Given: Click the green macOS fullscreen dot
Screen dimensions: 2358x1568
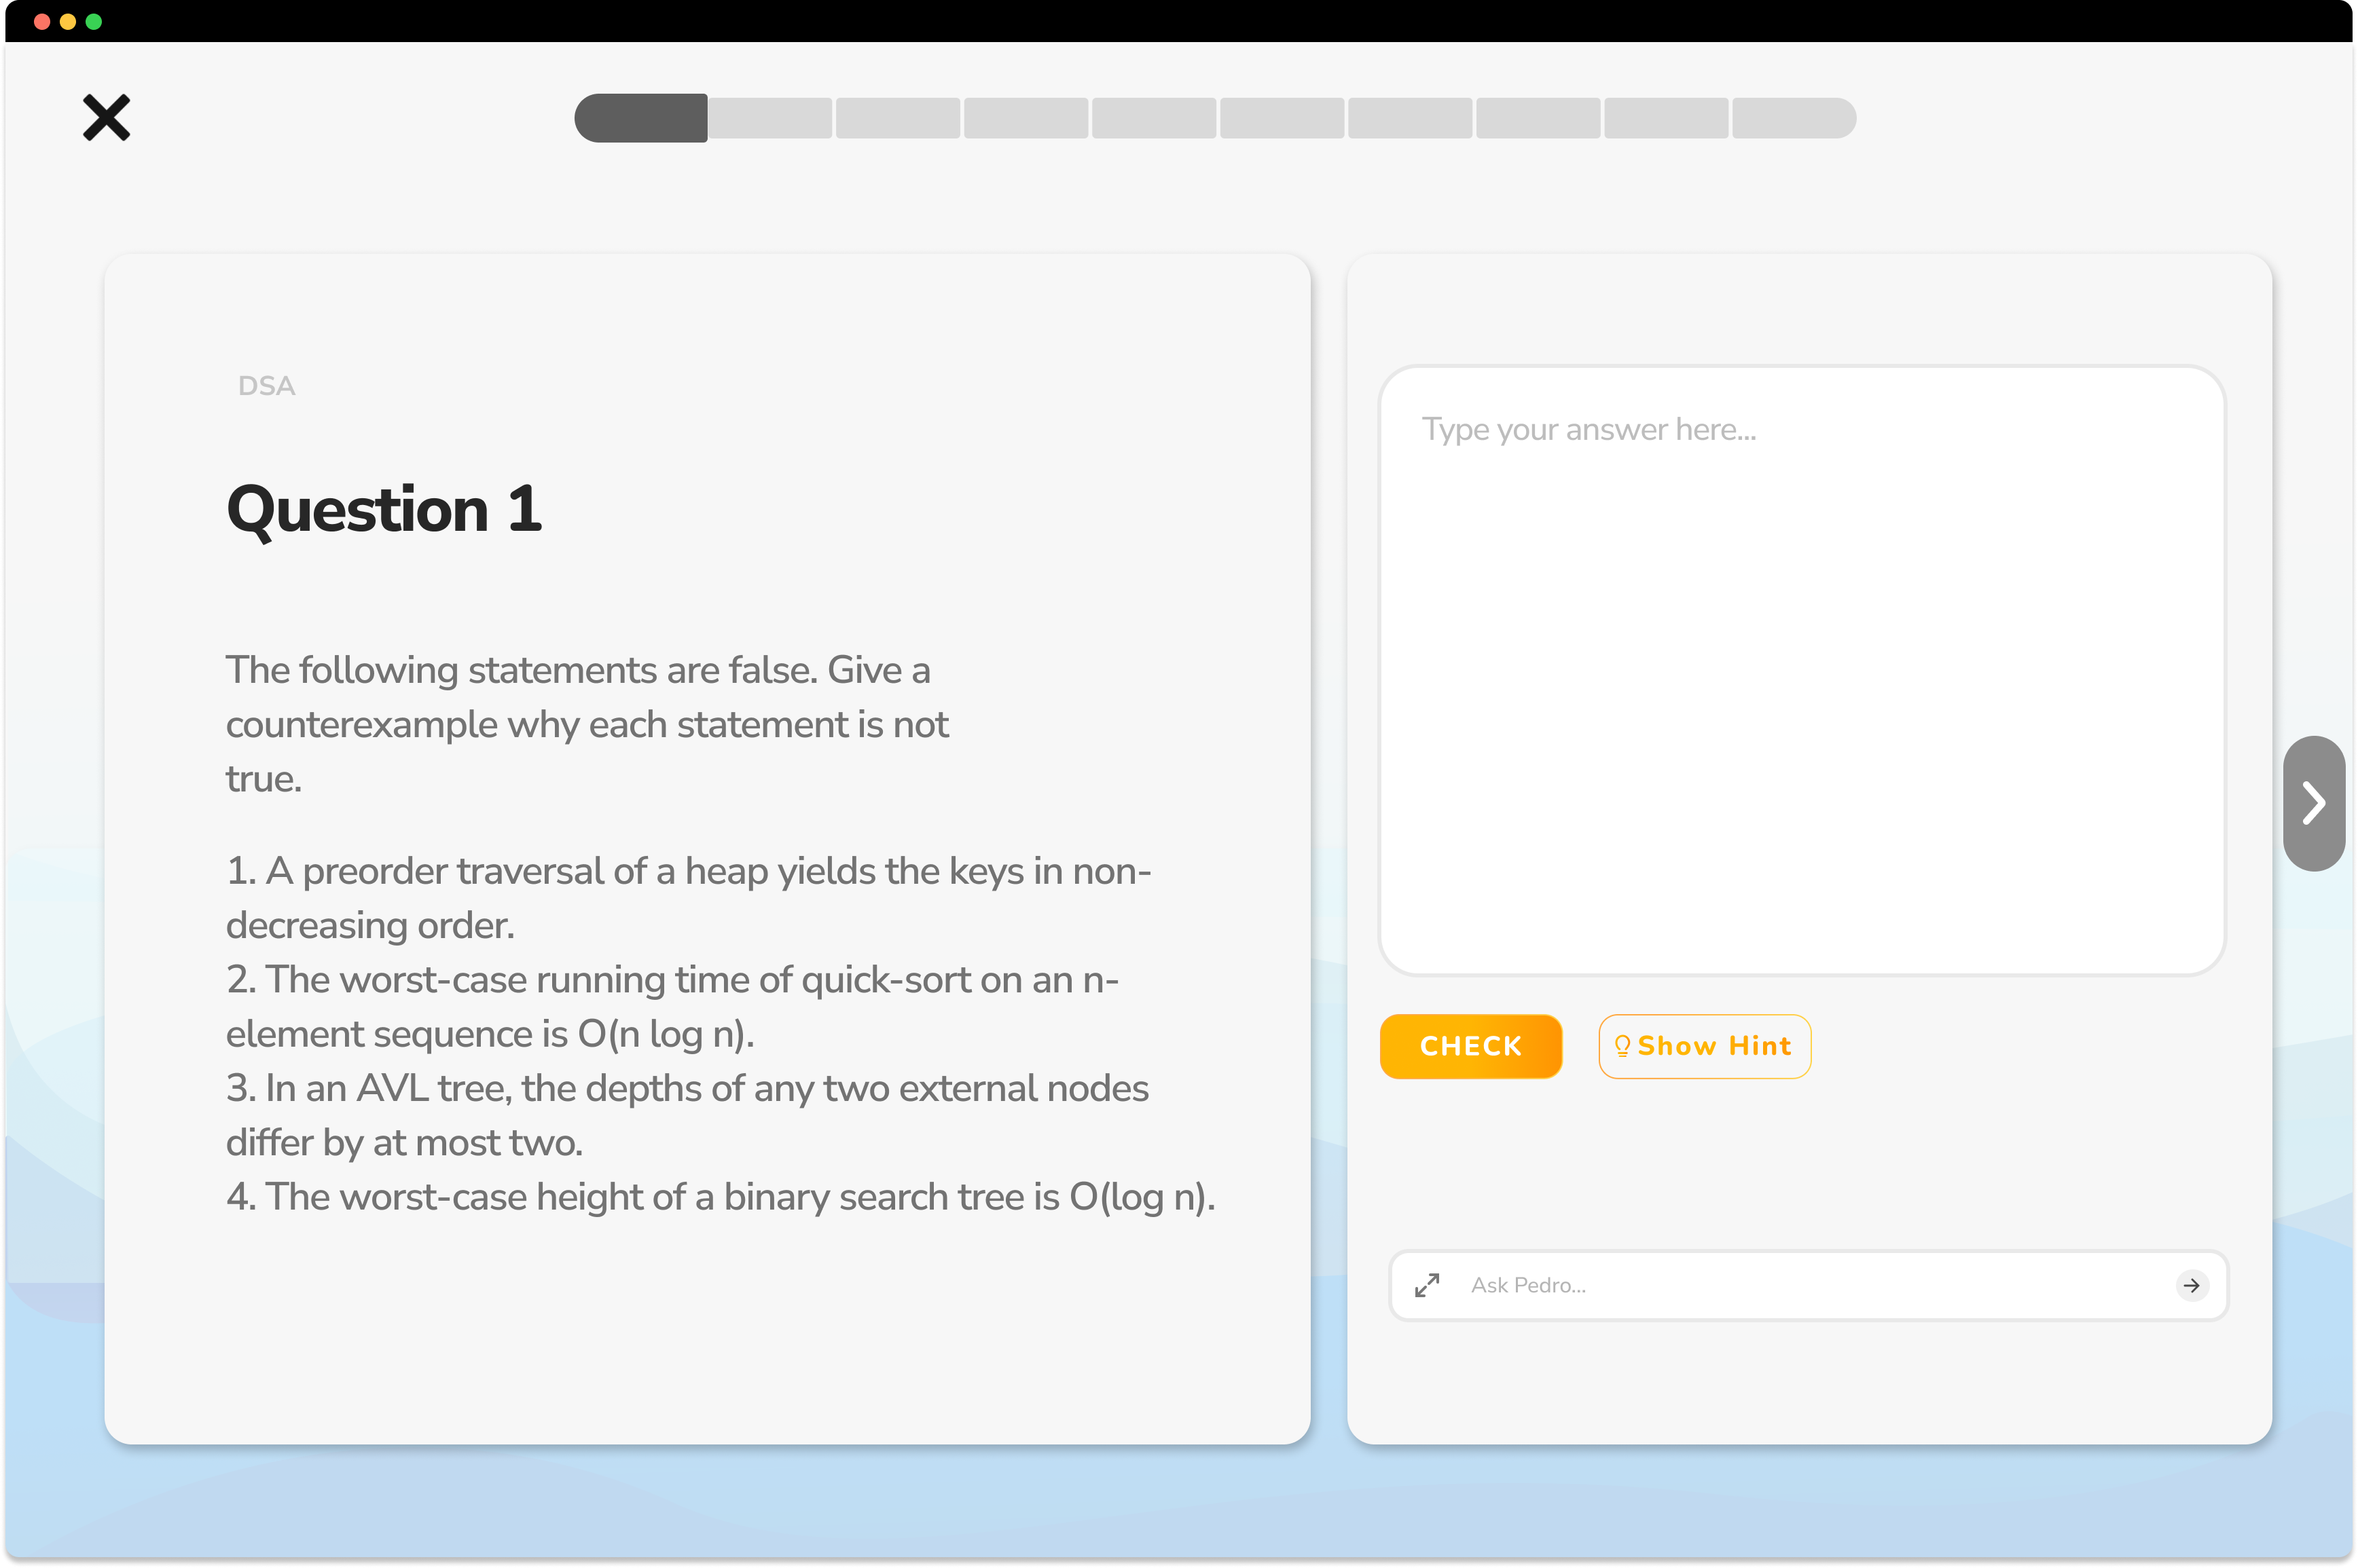Looking at the screenshot, I should coord(94,21).
